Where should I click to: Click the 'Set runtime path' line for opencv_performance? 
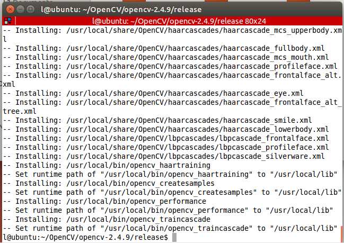(168, 210)
